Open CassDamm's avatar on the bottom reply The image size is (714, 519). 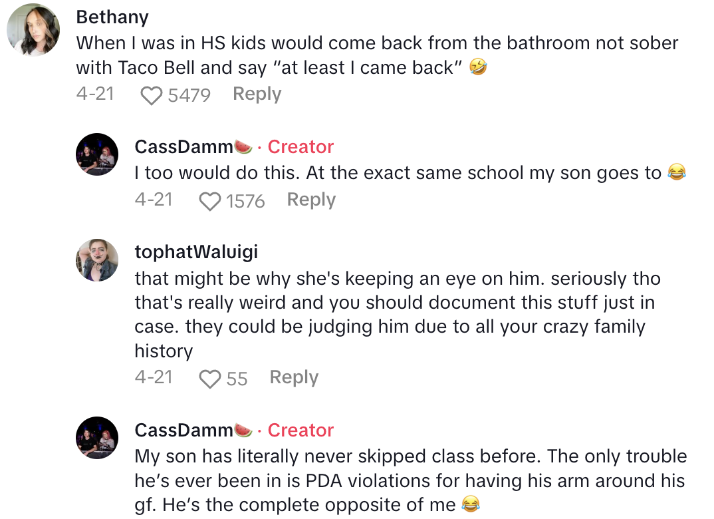(97, 438)
